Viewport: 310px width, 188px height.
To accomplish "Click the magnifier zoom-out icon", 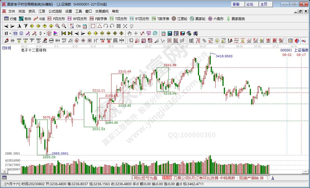I will coord(64,26).
